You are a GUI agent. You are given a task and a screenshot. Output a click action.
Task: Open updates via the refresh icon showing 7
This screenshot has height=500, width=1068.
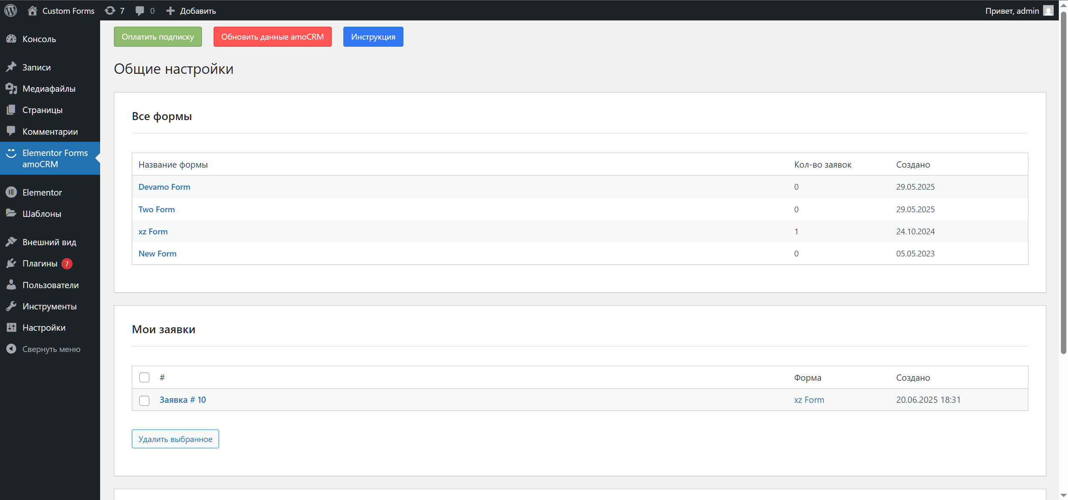(109, 10)
